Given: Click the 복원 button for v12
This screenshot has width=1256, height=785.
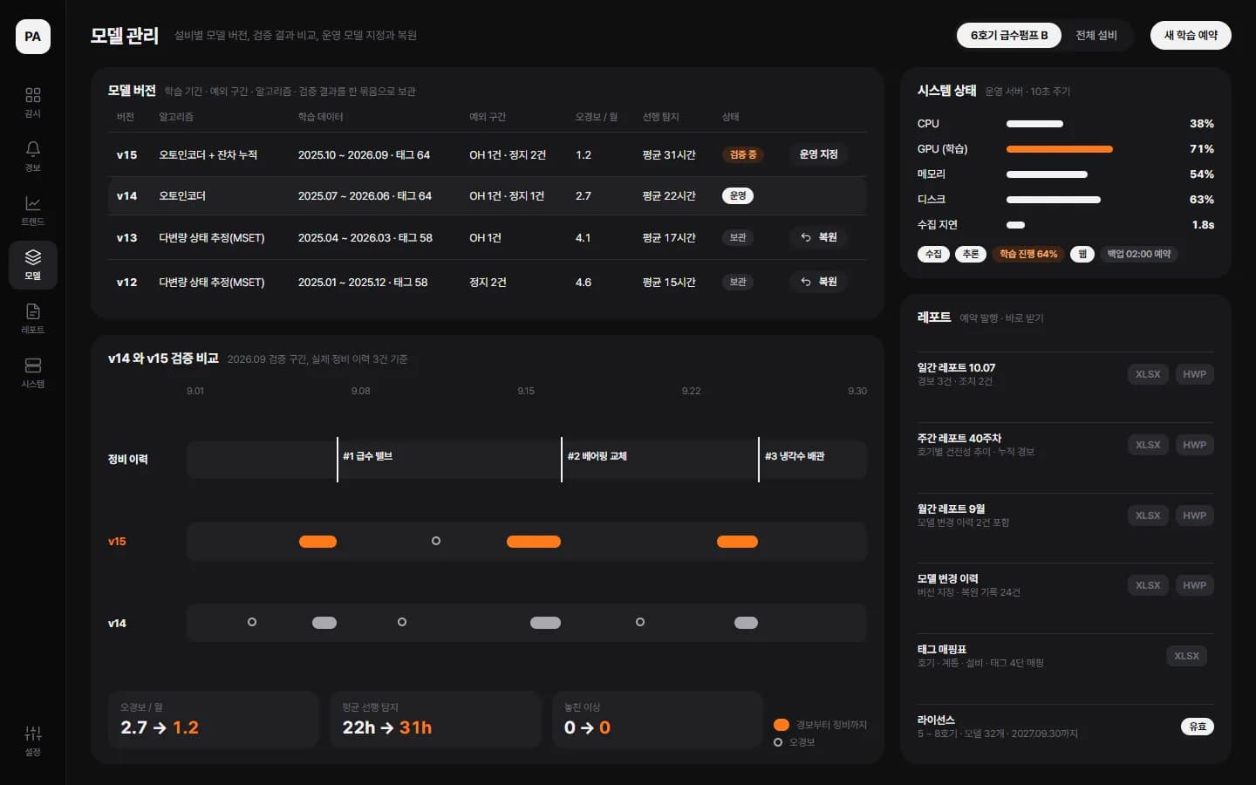Looking at the screenshot, I should coord(818,282).
